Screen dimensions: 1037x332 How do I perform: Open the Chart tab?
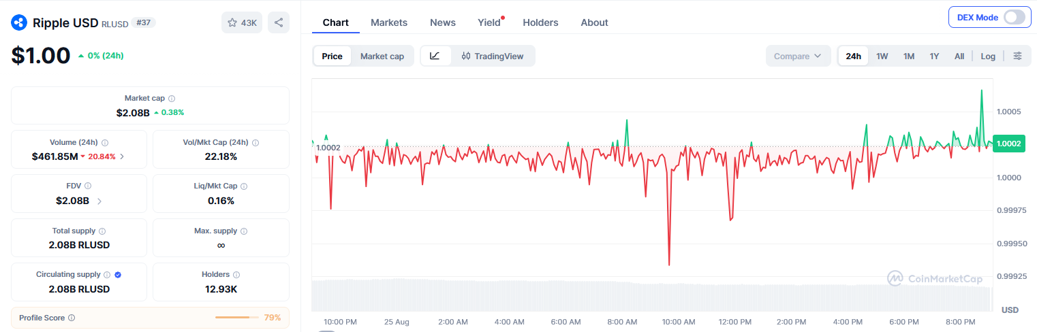coord(336,22)
